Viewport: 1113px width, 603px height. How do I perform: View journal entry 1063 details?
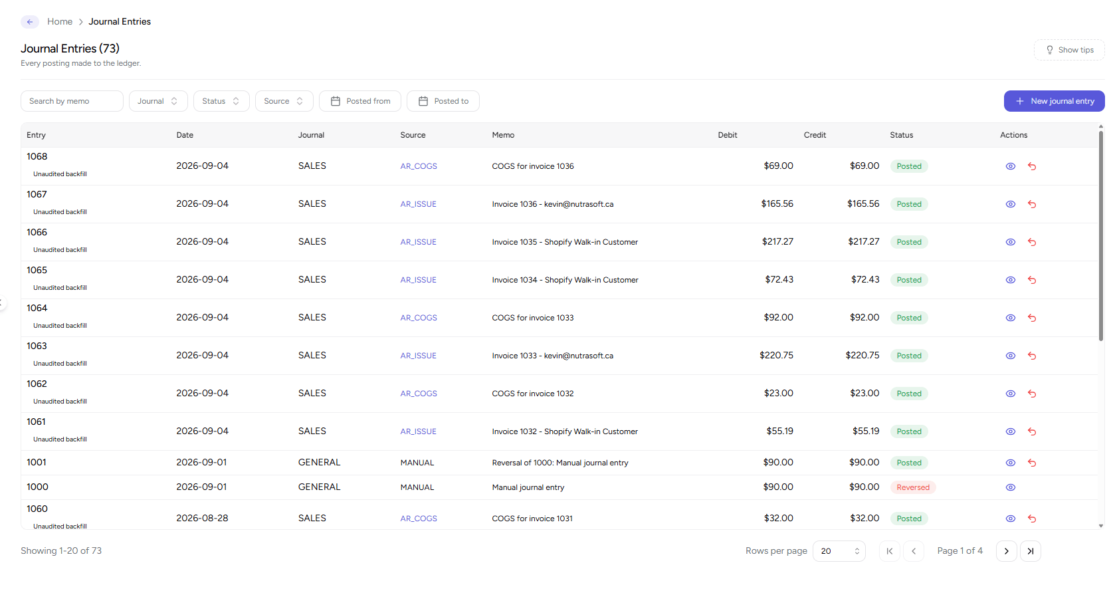[x=1010, y=356]
